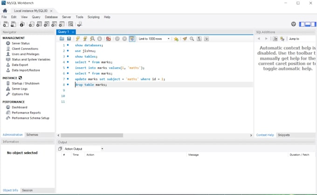Image resolution: width=317 pixels, height=195 pixels.
Task: Toggle the right SQL Additions panel visibility
Action: pos(314,24)
